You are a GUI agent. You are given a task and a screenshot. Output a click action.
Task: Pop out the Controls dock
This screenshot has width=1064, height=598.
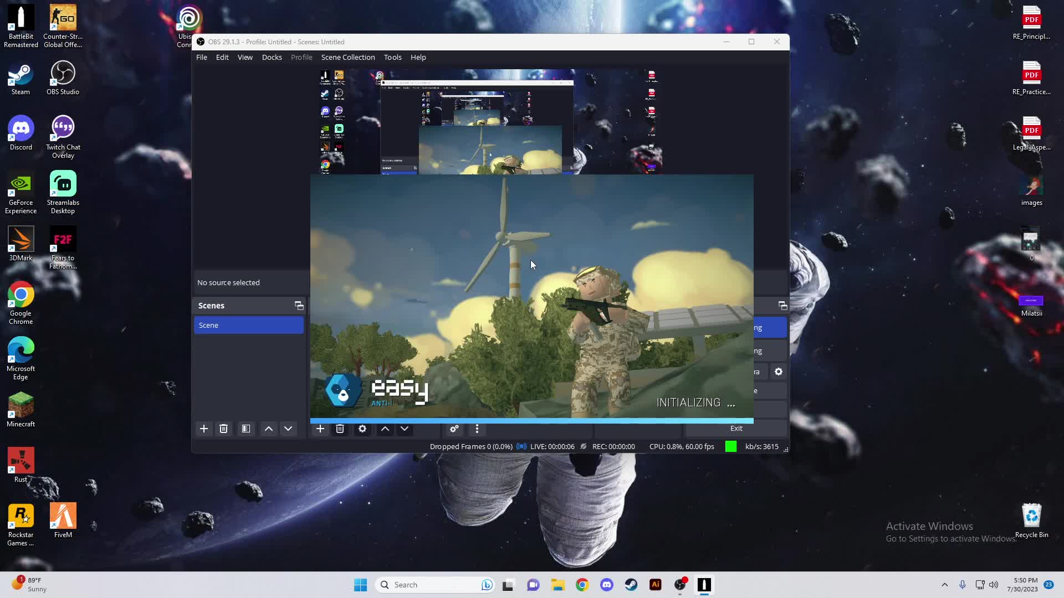[x=782, y=306]
